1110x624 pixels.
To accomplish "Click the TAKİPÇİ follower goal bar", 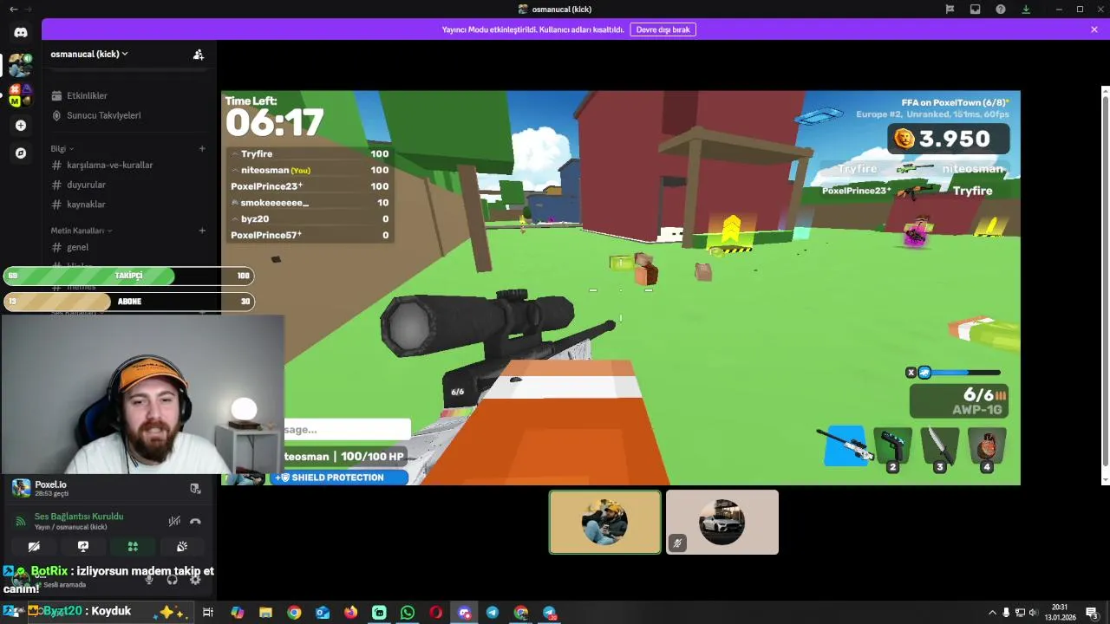I will [129, 276].
